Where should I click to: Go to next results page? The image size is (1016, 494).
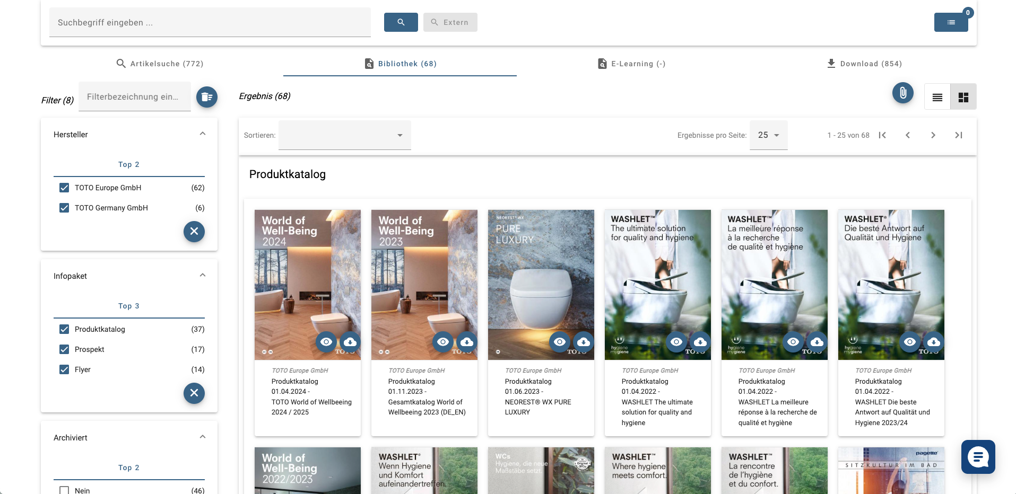click(x=933, y=135)
